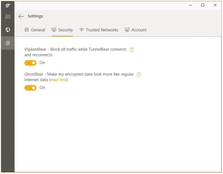Click the Settings heading text

[x=35, y=16]
